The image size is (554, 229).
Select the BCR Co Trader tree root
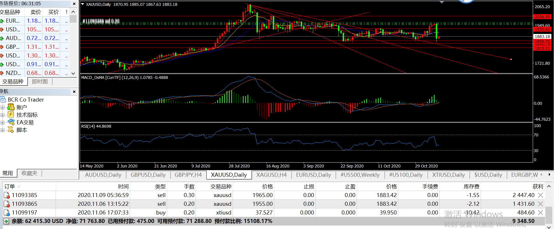pos(26,100)
